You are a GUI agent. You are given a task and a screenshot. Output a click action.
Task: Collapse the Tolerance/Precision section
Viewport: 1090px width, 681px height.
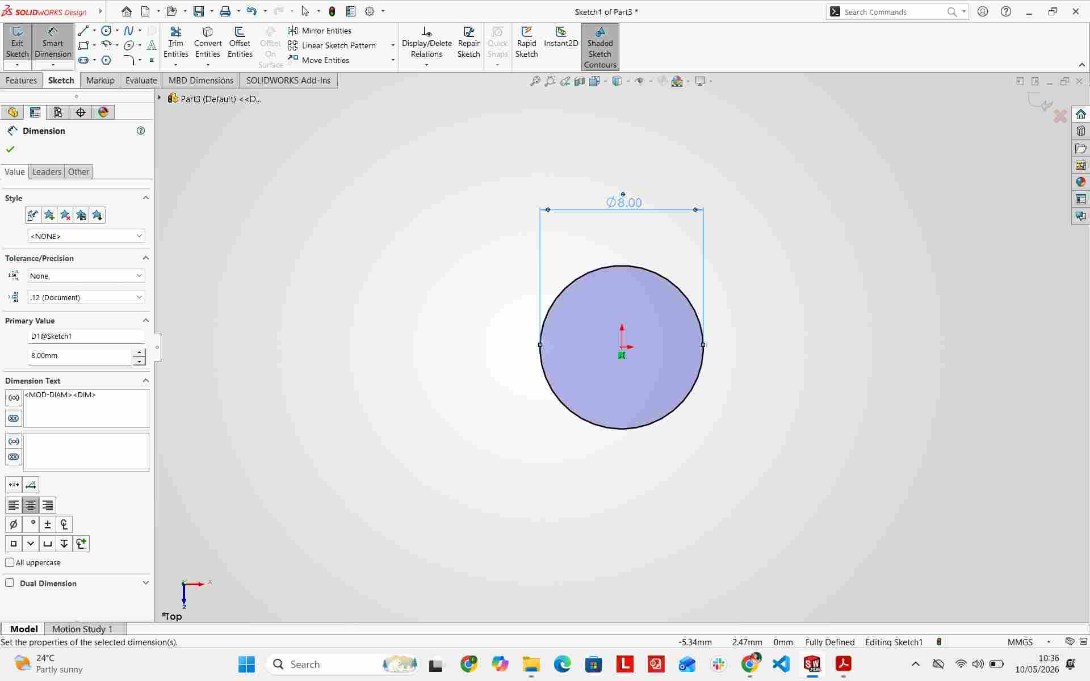[x=145, y=258]
